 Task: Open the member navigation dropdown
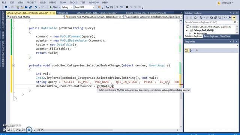click(x=153, y=17)
